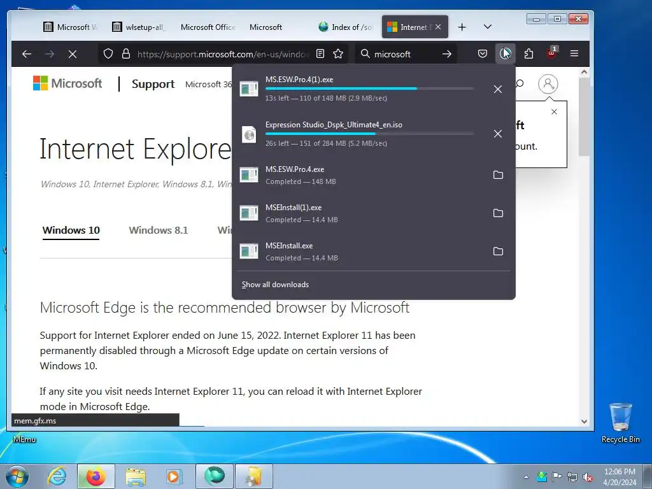Click the Microsoft logo on page
This screenshot has width=652, height=489.
pos(67,83)
